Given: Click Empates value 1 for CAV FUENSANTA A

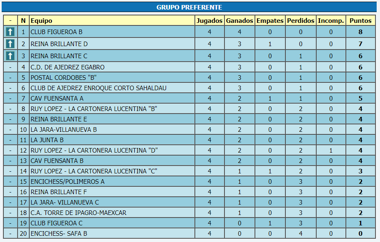Looking at the screenshot, I should pyautogui.click(x=270, y=98).
